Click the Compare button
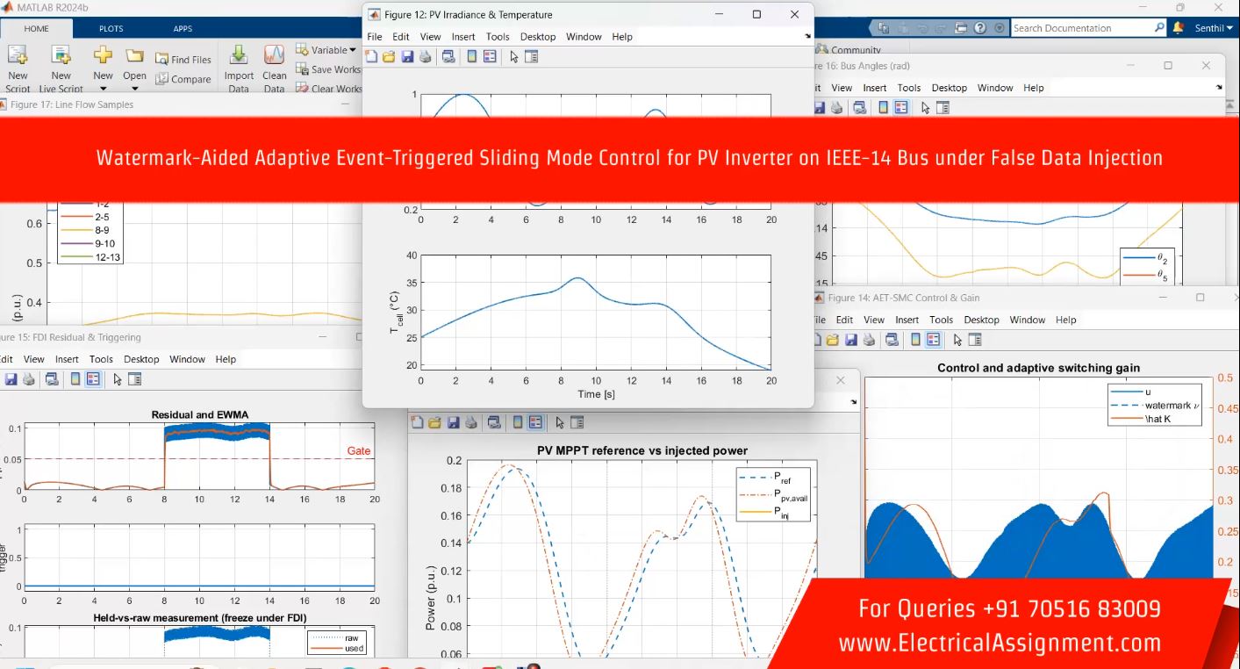The width and height of the screenshot is (1240, 669). [183, 79]
